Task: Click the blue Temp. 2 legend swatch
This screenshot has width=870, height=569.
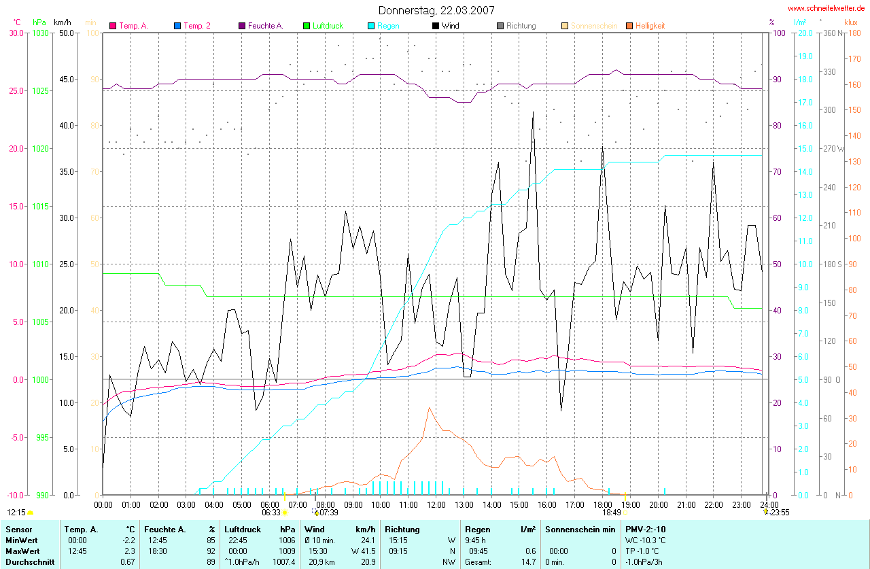Action: (177, 26)
